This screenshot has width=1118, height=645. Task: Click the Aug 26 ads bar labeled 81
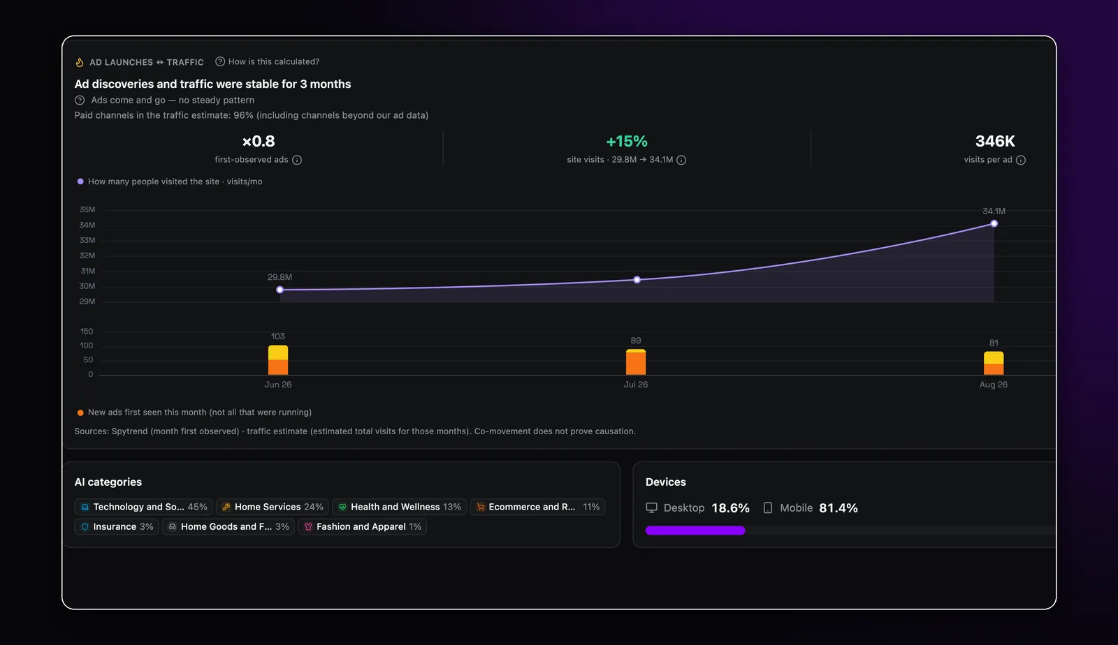coord(994,364)
